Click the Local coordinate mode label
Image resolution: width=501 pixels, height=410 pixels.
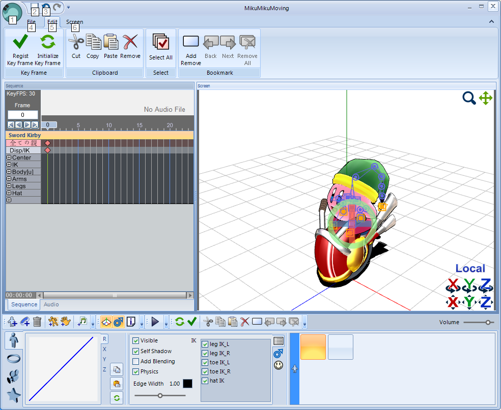point(470,268)
